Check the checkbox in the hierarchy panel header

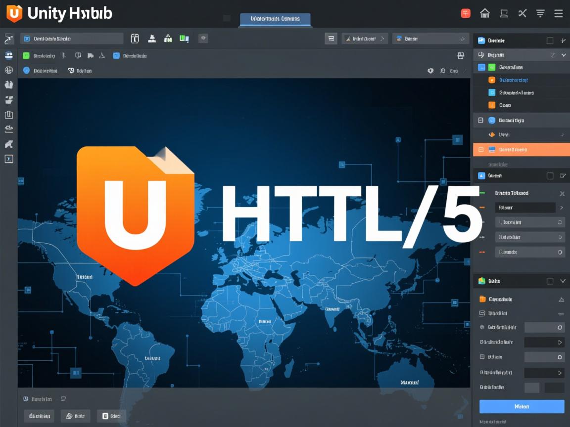point(551,40)
